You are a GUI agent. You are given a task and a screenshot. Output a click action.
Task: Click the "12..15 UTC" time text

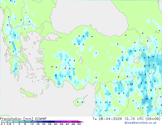click(x=134, y=119)
